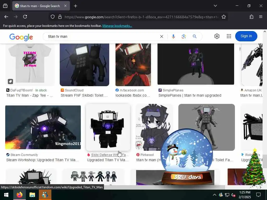Start voice search with microphone icon
The image size is (267, 200).
pyautogui.click(x=173, y=36)
